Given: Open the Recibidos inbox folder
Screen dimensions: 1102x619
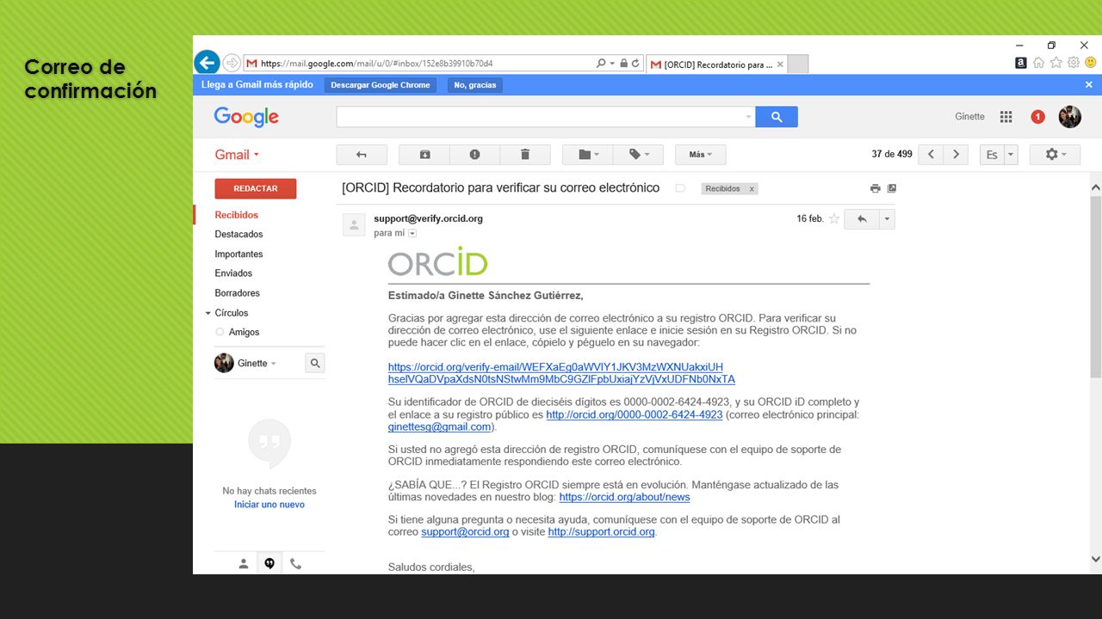Looking at the screenshot, I should [237, 215].
